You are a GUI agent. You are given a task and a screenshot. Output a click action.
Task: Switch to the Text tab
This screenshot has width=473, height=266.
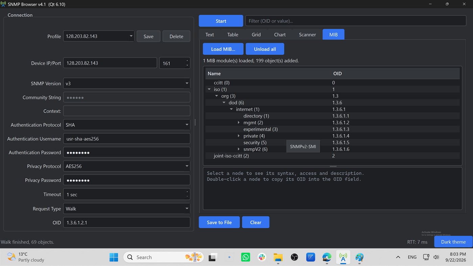(210, 34)
